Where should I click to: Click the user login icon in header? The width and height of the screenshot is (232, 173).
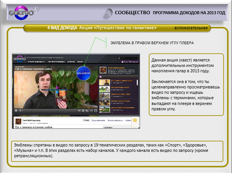(122, 62)
